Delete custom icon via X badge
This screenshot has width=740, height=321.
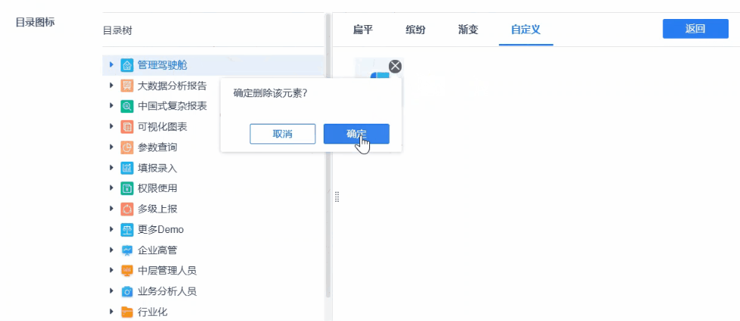point(395,66)
